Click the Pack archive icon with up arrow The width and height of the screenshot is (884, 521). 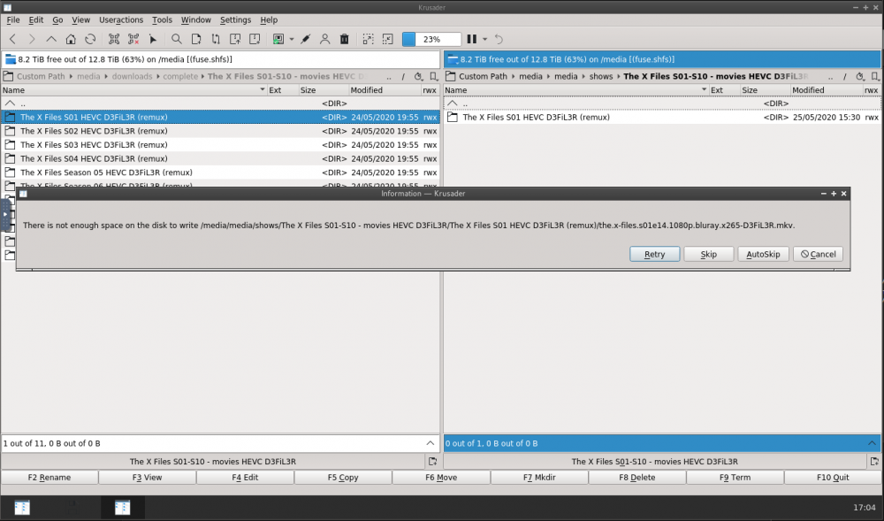click(x=235, y=40)
